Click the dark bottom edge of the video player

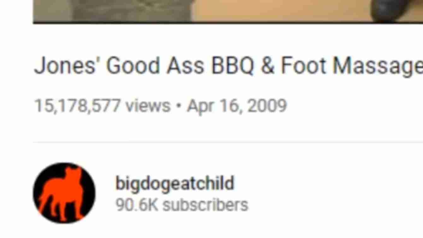coord(228,22)
